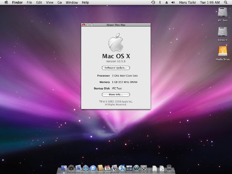
Task: Open the View menu
Action: coord(50,3)
